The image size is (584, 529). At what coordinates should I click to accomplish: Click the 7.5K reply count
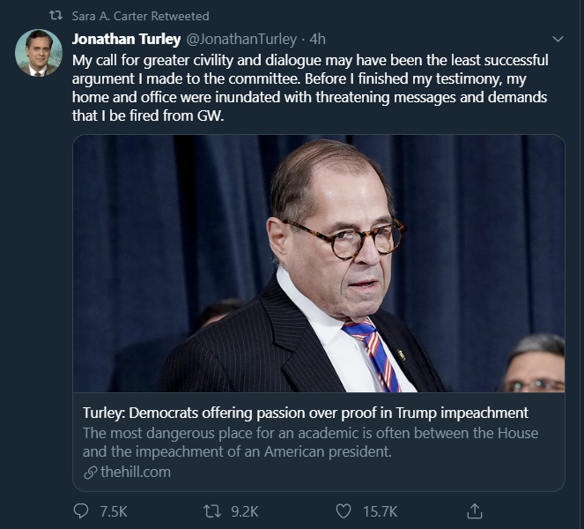(114, 510)
